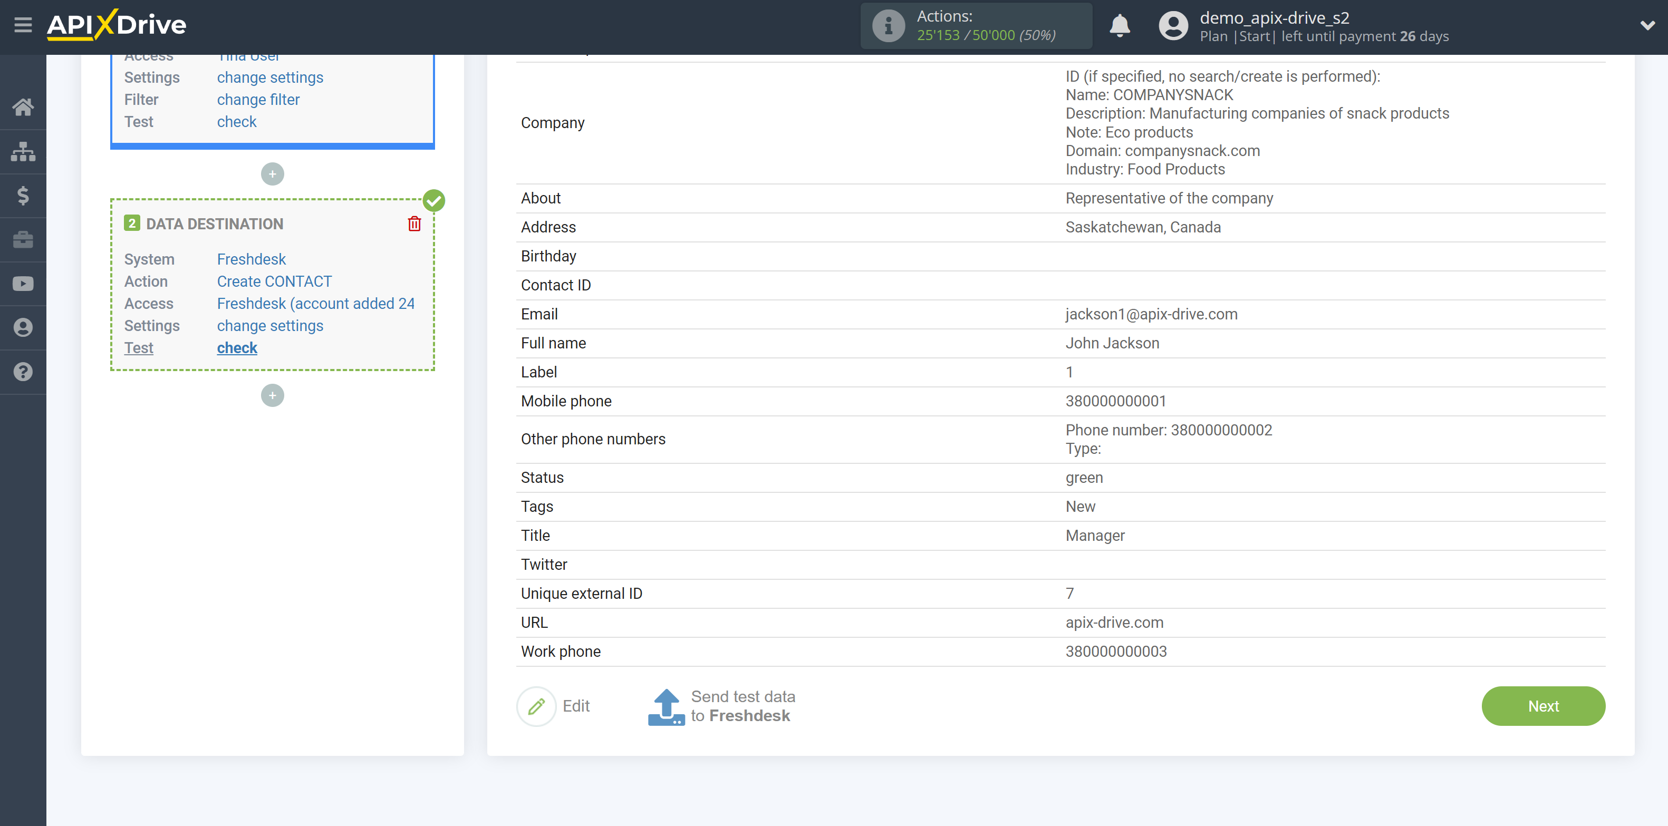Screen dimensions: 1668x826
Task: Toggle the green checkmark on DATA DESTINATION
Action: (x=434, y=200)
